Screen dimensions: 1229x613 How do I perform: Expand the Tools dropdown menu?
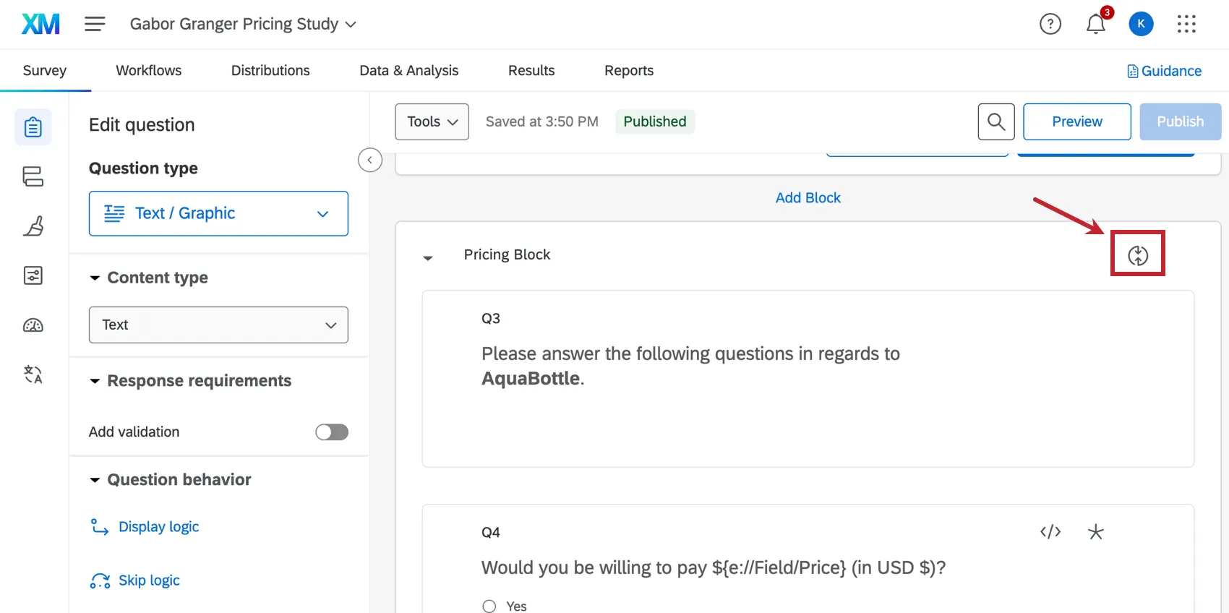click(x=432, y=121)
